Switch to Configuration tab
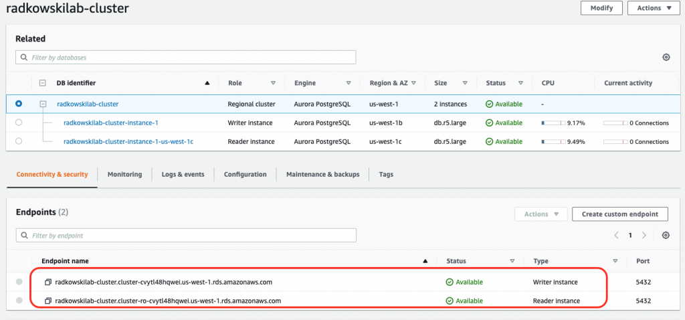The image size is (685, 320). [245, 175]
